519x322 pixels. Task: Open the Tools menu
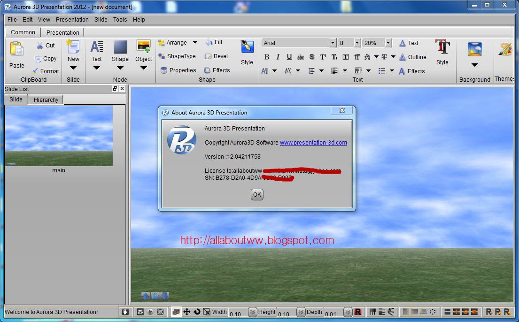[120, 20]
